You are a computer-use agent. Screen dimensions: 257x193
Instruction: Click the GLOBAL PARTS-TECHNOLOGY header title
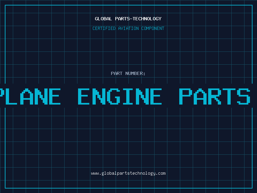click(x=128, y=19)
